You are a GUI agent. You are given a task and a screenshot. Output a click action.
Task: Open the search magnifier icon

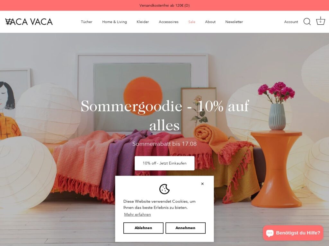click(x=307, y=21)
